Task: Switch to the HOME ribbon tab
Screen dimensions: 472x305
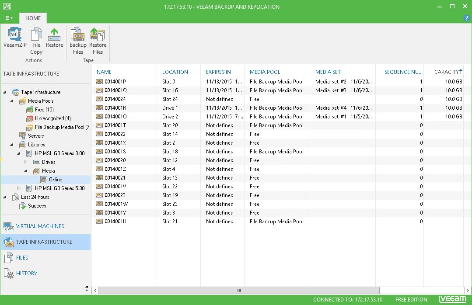Action: [33, 18]
